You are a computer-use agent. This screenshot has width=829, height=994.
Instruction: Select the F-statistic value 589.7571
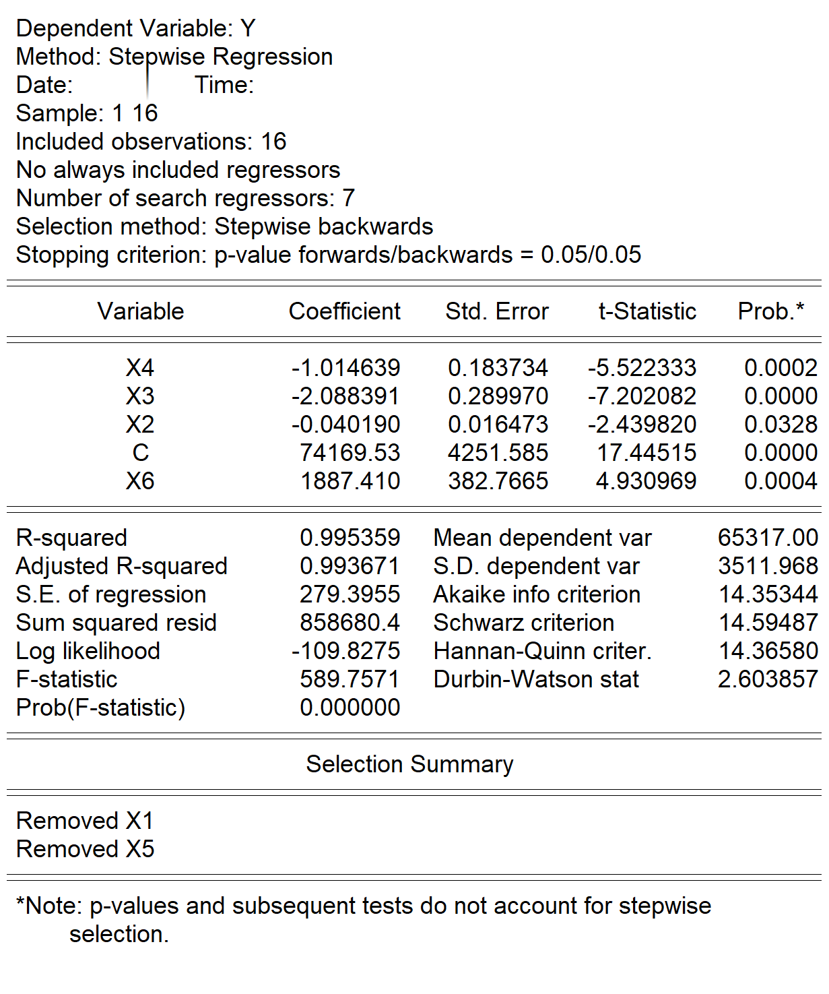click(x=350, y=679)
